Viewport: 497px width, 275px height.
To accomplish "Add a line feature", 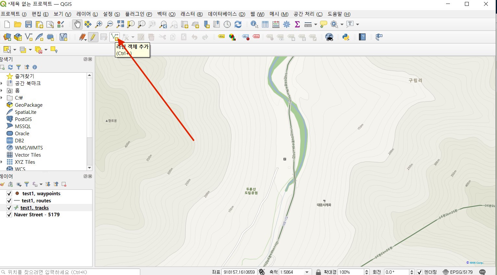I will (x=114, y=37).
